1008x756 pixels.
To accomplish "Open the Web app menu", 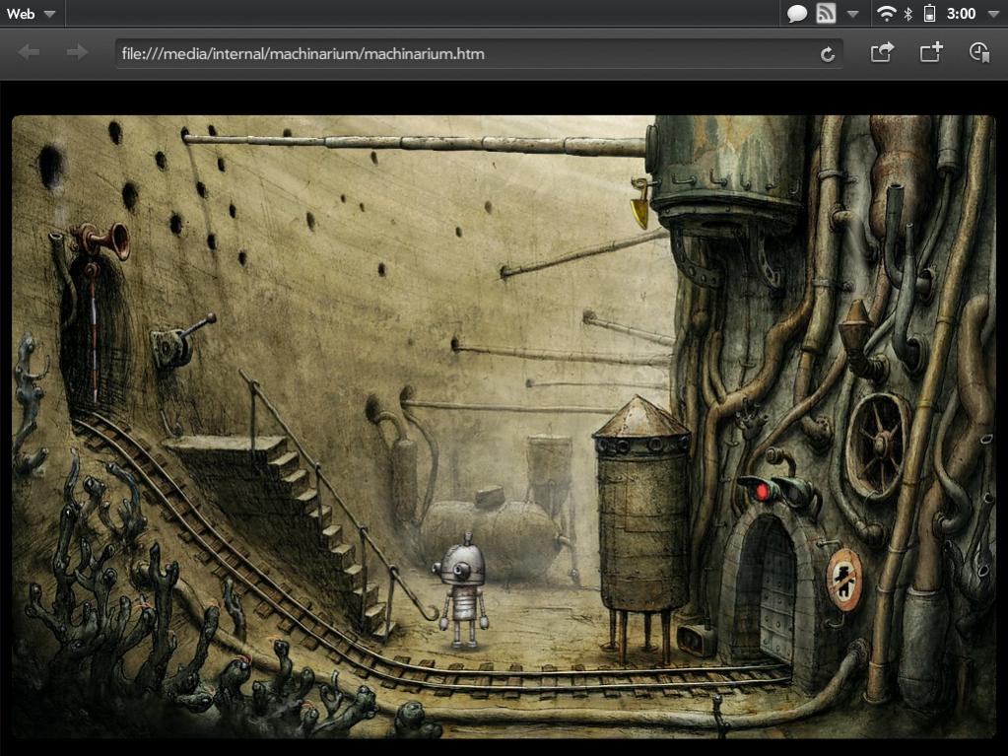I will point(31,14).
